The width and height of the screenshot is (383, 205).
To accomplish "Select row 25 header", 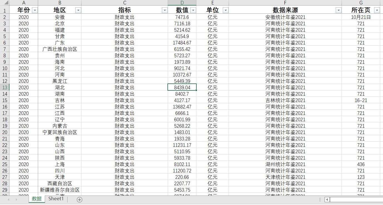I will click(5, 164).
